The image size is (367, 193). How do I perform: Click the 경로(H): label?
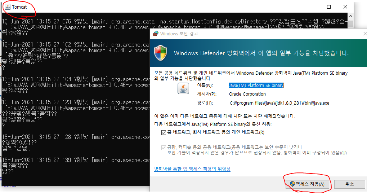205,103
